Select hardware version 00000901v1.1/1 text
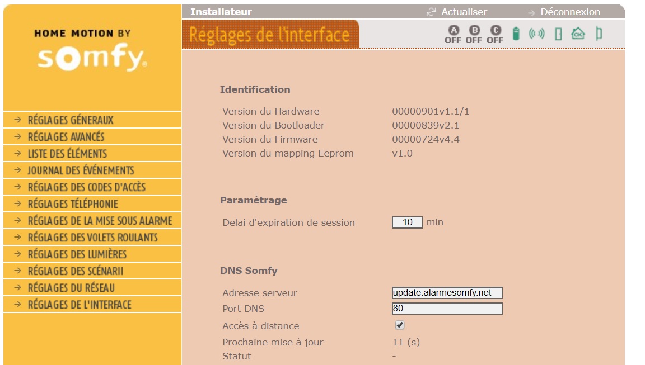 (x=431, y=111)
